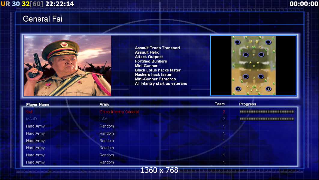The height and width of the screenshot is (180, 319).
Task: Select 'Attack Outpost' ability line
Action: click(x=149, y=57)
